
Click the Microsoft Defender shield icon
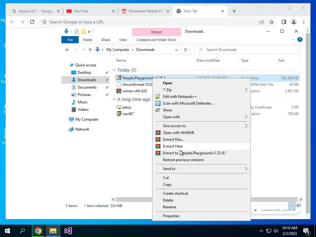point(158,103)
